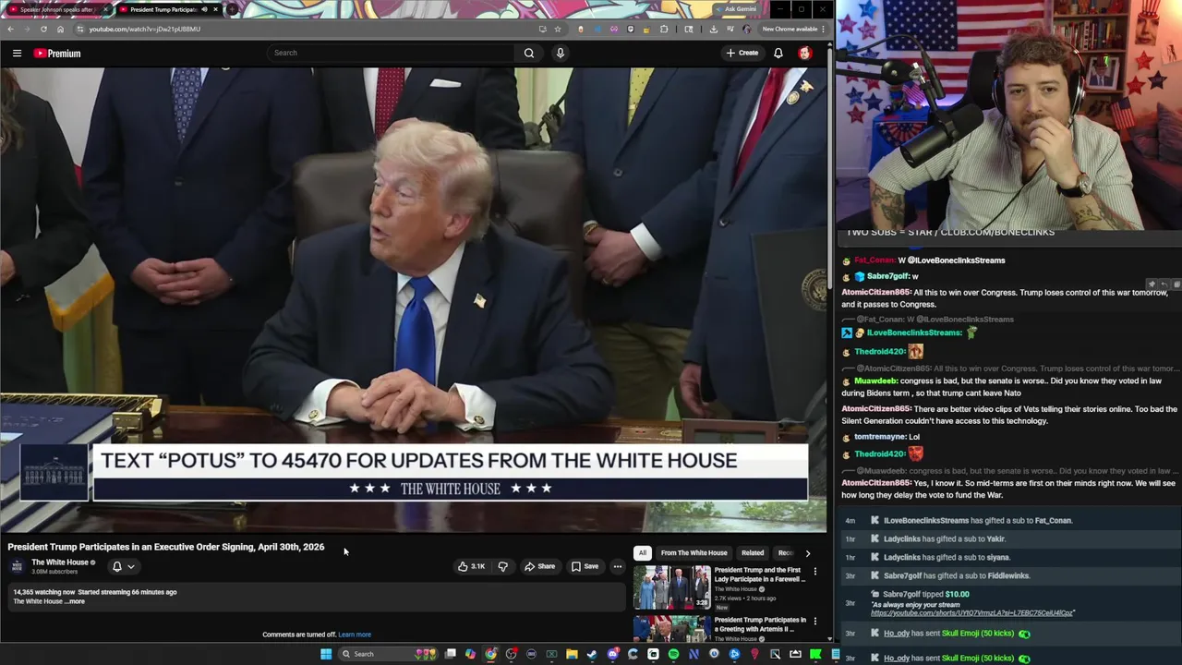Open the YouTube account avatar menu

[805, 53]
